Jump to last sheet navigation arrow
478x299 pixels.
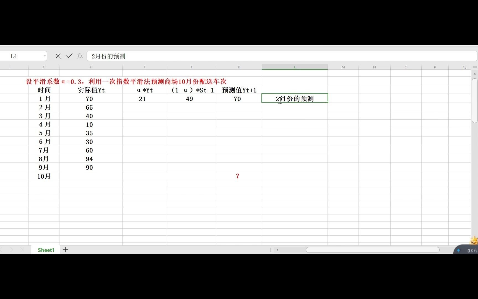pos(22,250)
